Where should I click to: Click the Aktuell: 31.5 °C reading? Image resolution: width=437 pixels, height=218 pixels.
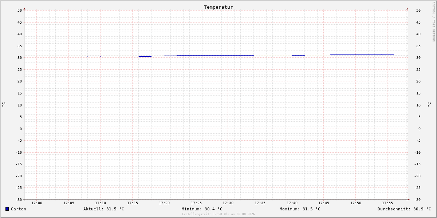click(x=104, y=209)
